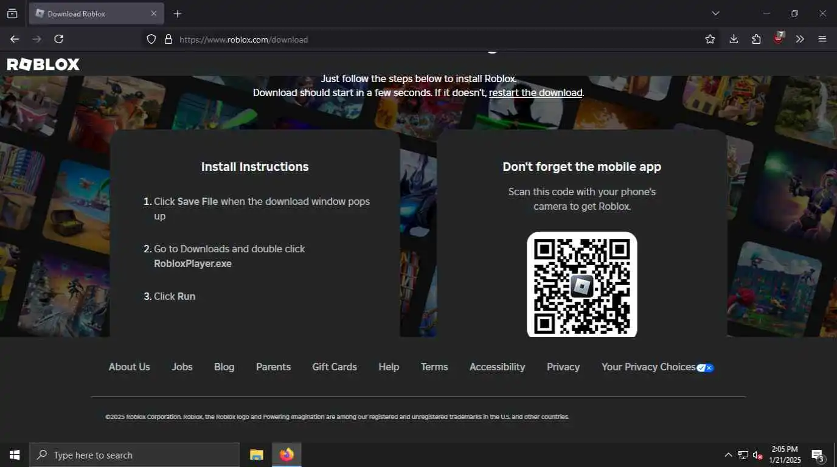Click 'Click Run' step three text
The height and width of the screenshot is (467, 837).
[175, 296]
